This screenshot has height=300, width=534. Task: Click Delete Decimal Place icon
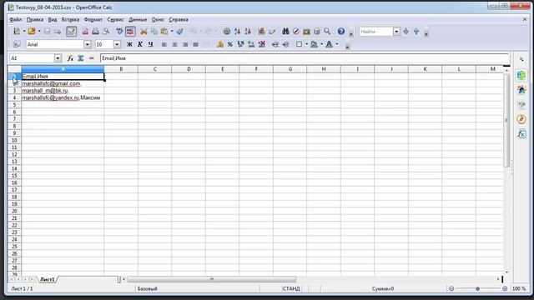tap(262, 44)
